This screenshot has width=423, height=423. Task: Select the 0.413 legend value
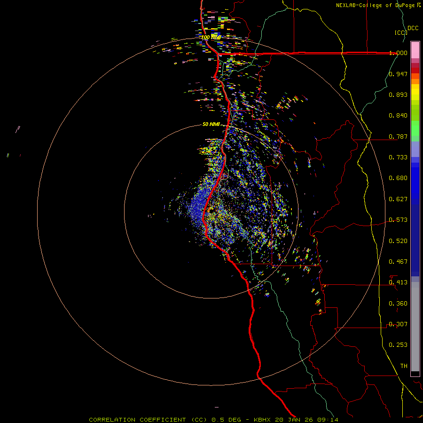tap(398, 282)
